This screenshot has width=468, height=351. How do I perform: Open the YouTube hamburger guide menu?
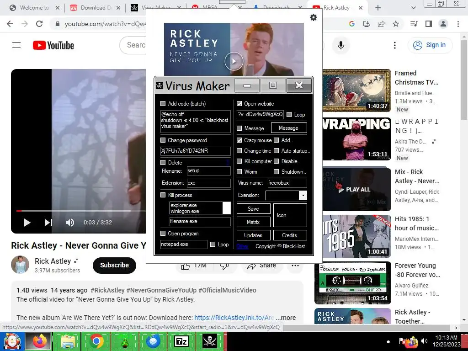click(16, 45)
